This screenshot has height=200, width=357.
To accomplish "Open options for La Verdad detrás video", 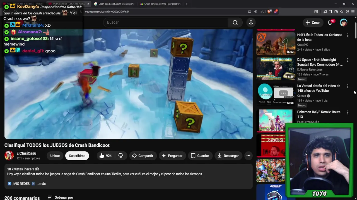I will pos(348,86).
